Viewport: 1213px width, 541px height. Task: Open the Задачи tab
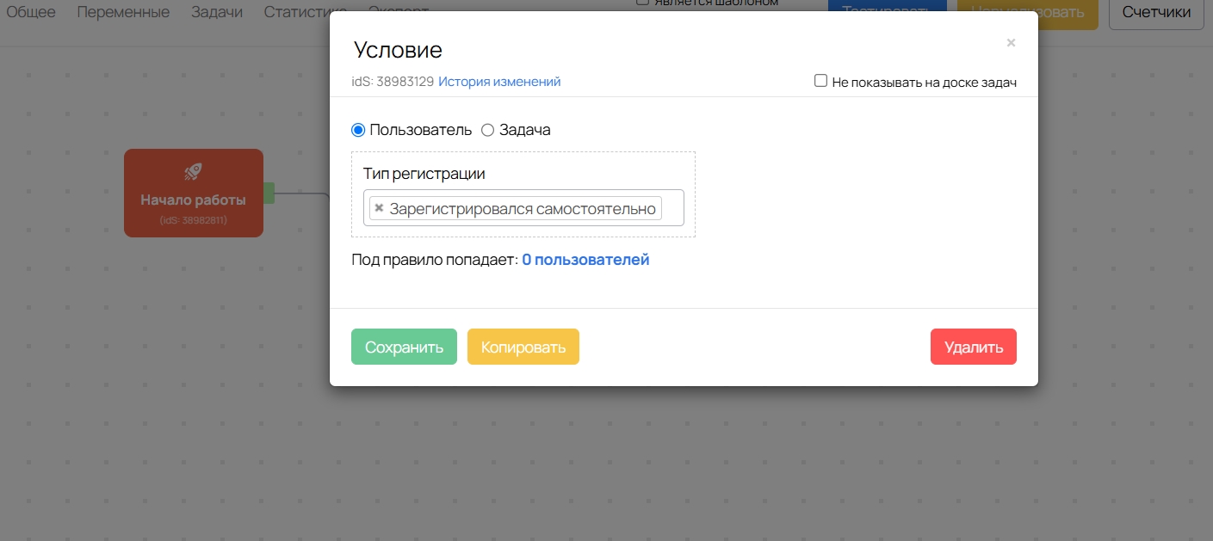216,12
